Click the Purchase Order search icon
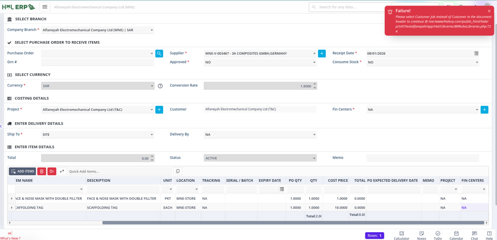The height and width of the screenshot is (240, 497). (159, 54)
